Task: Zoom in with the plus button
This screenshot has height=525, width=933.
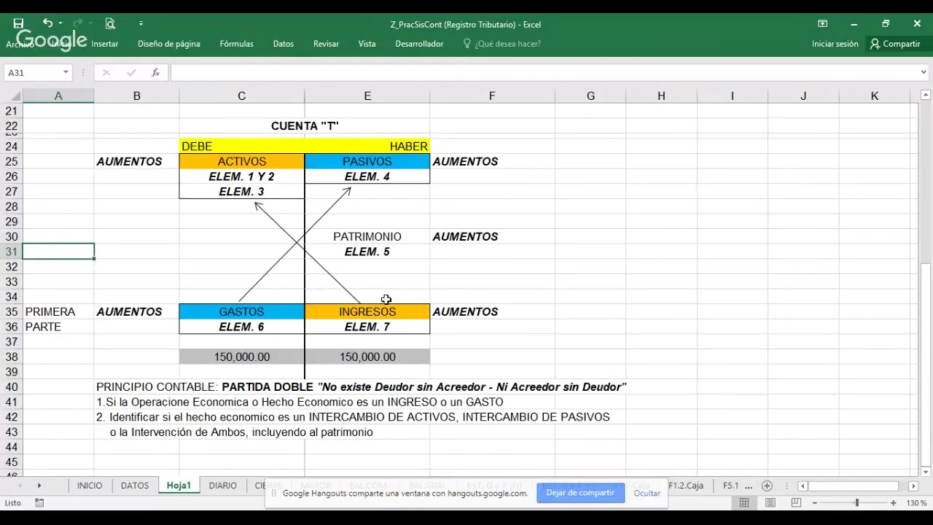Action: tap(894, 503)
